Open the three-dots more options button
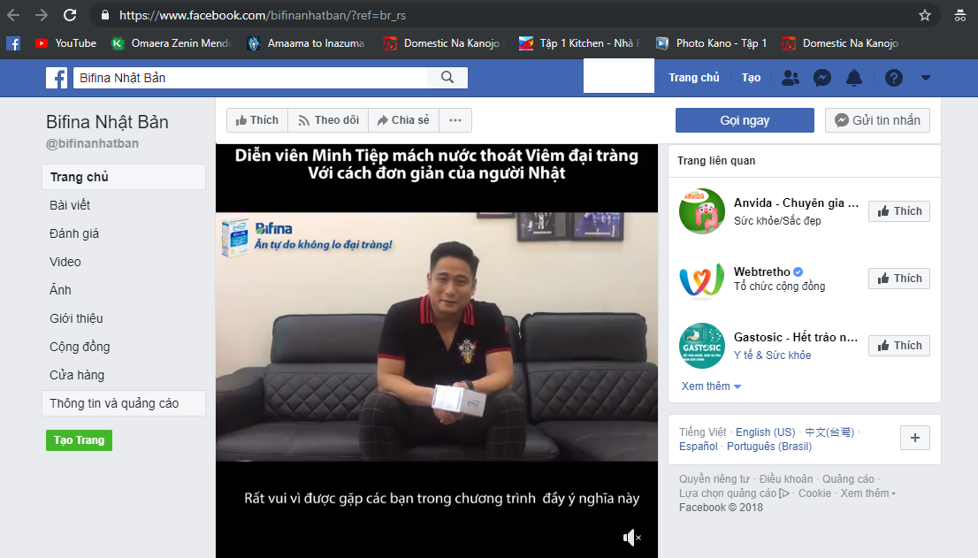Screen dimensions: 978x558 [x=455, y=120]
